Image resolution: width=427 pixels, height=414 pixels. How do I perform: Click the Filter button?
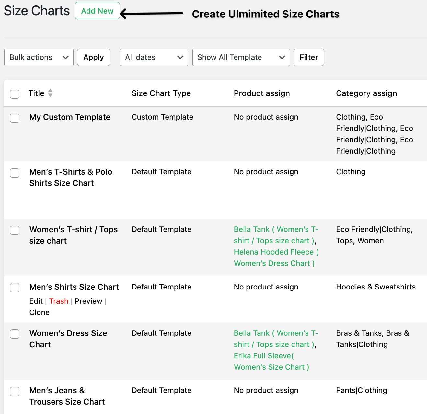308,57
